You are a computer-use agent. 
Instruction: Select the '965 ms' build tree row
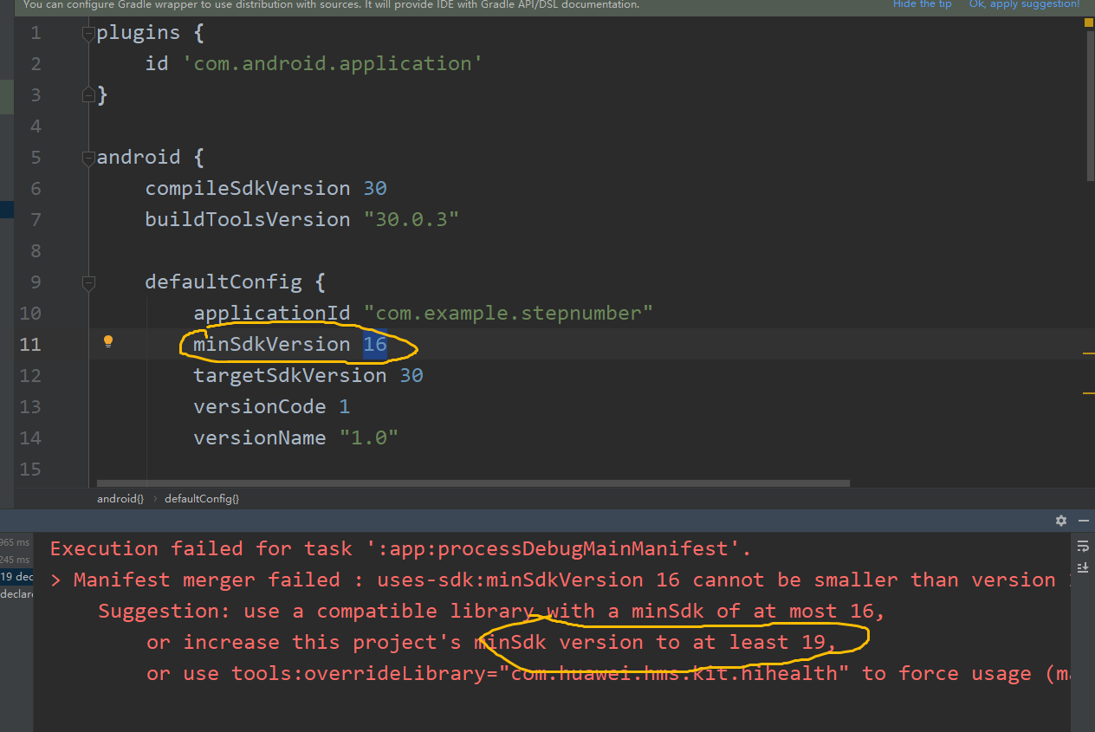click(16, 542)
